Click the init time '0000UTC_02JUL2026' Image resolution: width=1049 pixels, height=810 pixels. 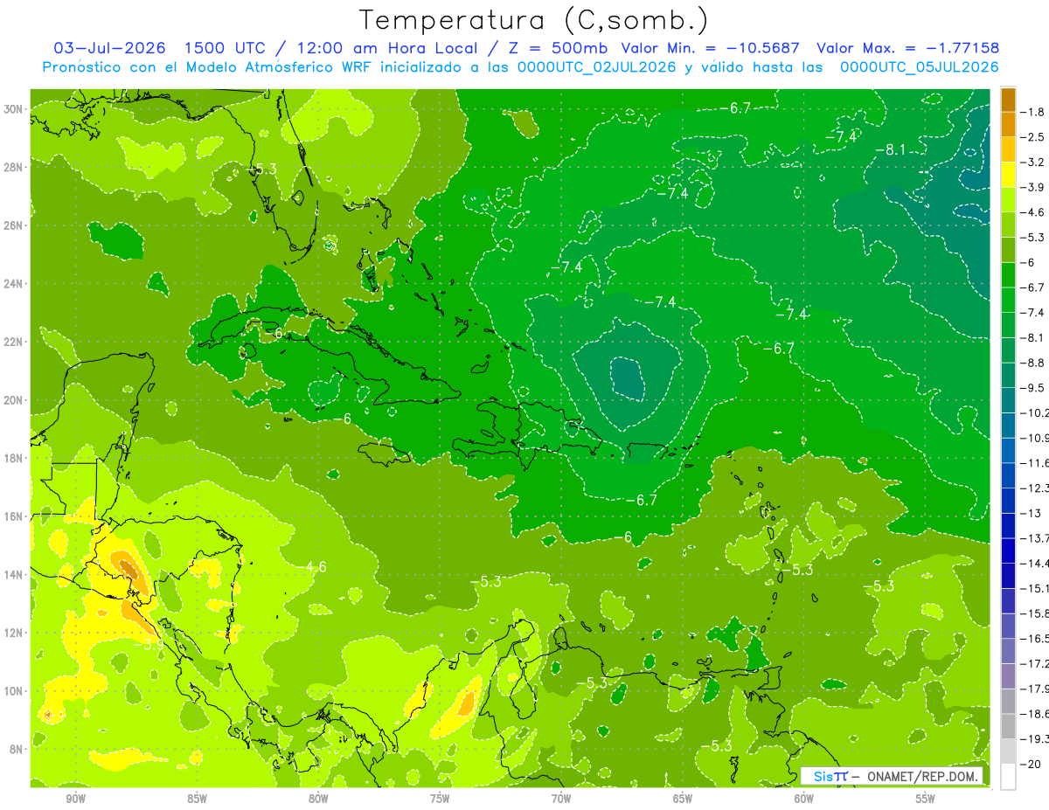point(597,67)
